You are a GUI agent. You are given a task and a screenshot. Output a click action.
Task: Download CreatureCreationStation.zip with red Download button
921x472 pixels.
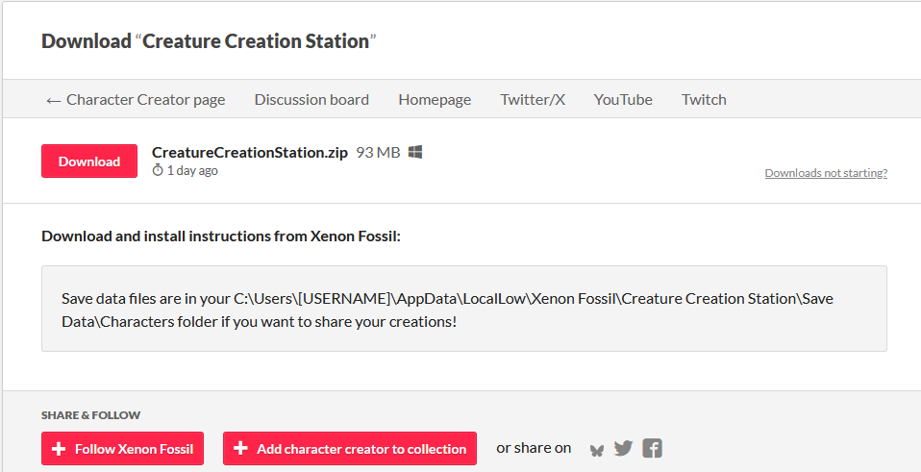pos(89,161)
